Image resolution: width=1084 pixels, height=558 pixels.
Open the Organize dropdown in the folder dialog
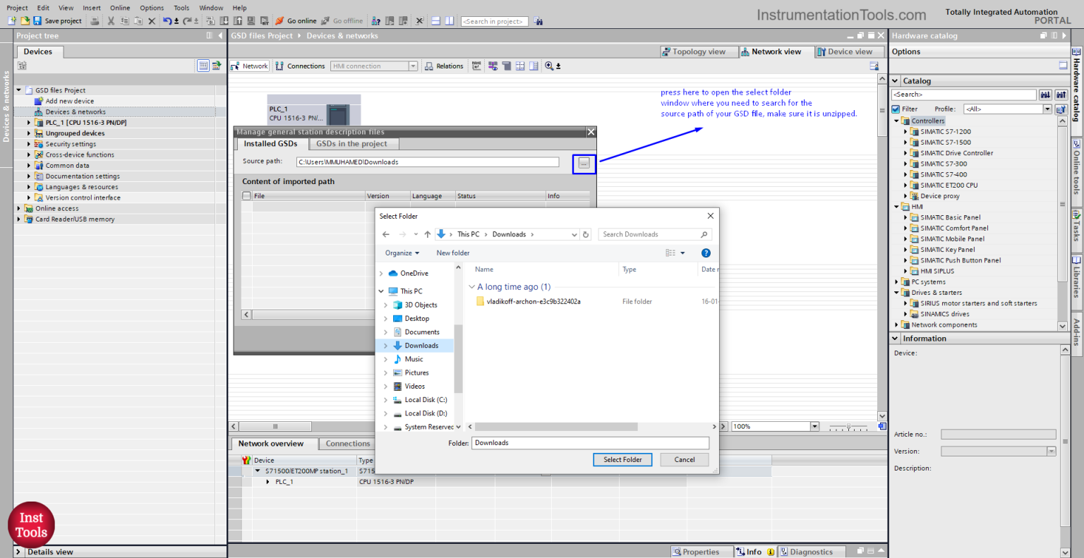402,253
